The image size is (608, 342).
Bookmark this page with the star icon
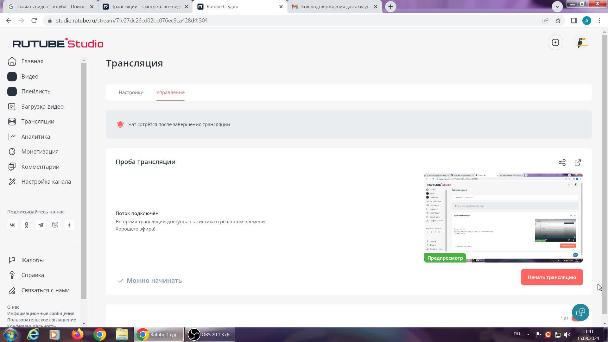point(558,21)
